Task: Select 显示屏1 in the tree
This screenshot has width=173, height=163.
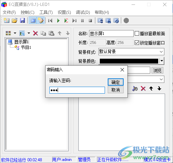Action: tap(21, 42)
